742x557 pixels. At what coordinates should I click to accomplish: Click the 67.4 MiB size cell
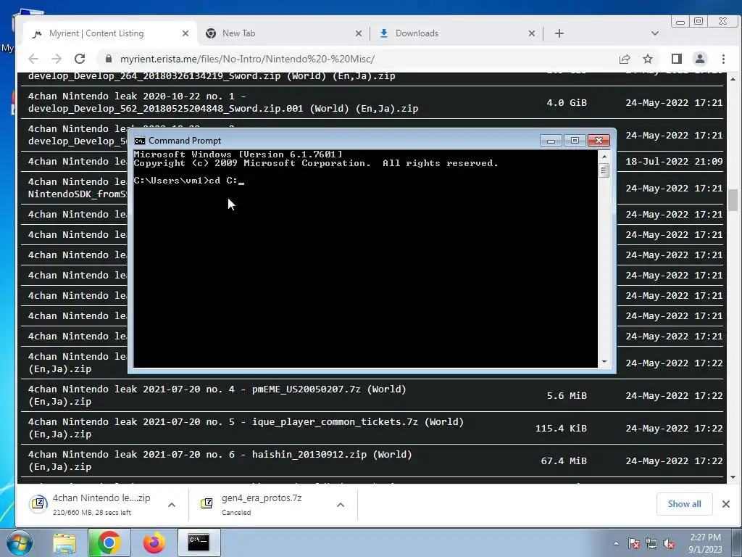pos(564,461)
